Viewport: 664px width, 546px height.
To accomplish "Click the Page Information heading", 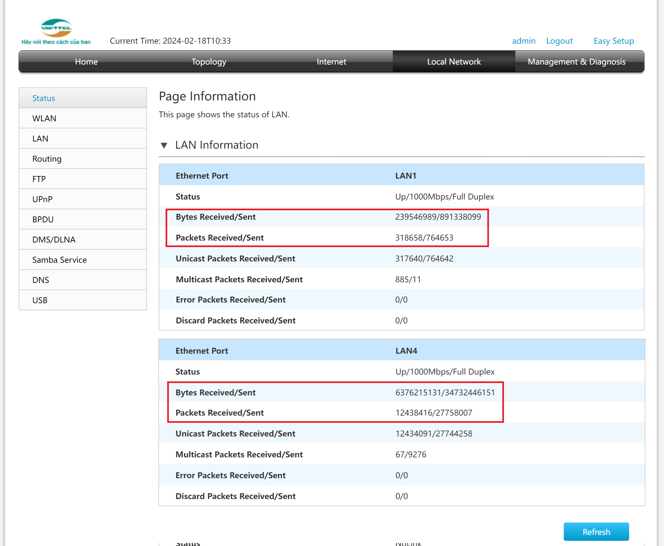I will click(207, 96).
